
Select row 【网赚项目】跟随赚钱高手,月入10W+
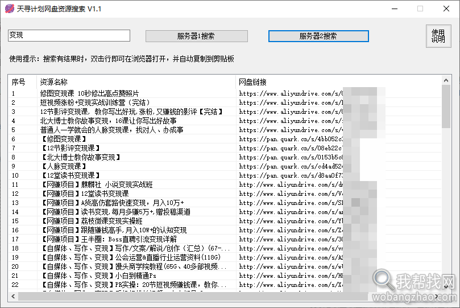(225, 230)
